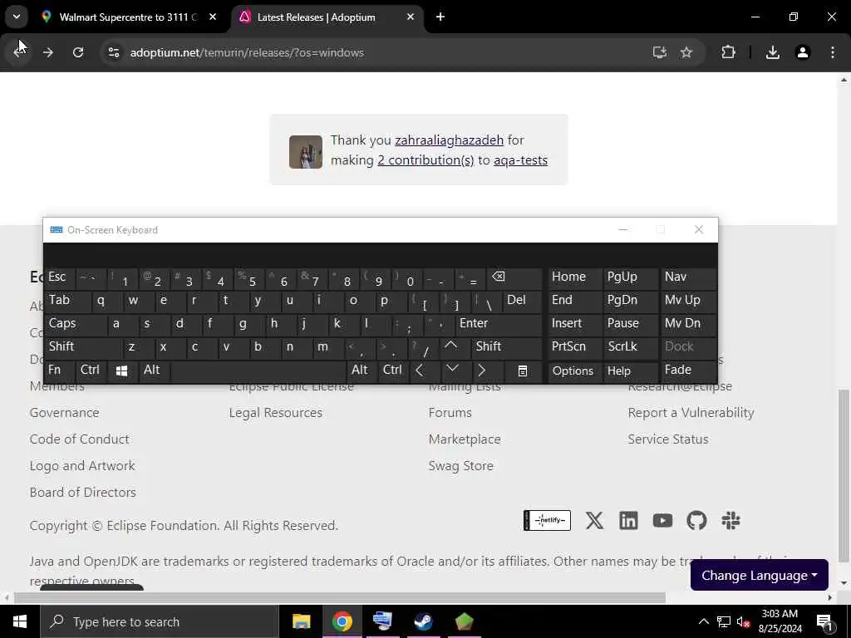The image size is (851, 638).
Task: Open the Extensions puzzle icon
Action: coord(728,52)
